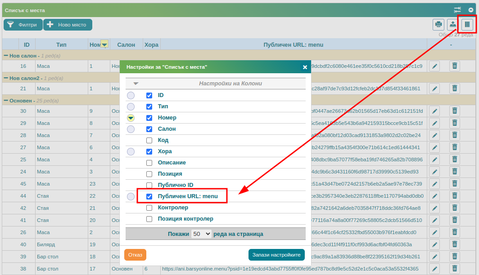Delete row with ID 45

coord(455,184)
